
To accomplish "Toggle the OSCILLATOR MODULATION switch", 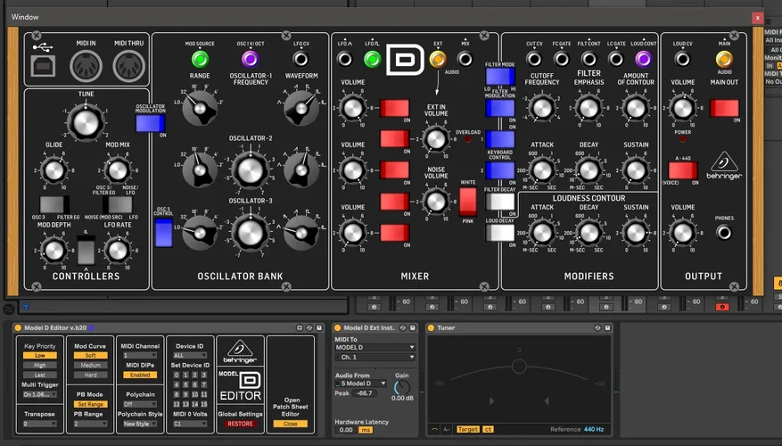I will (150, 123).
